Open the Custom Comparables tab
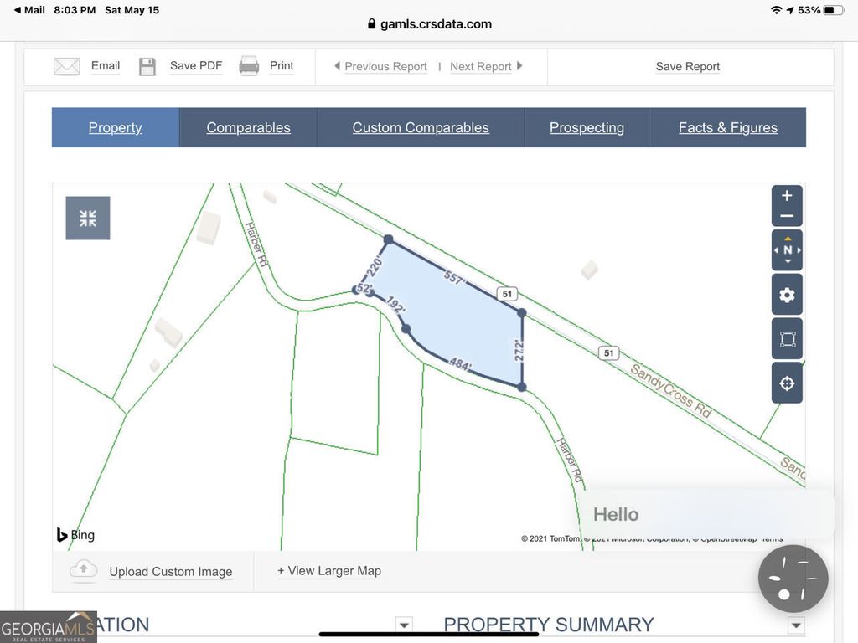Image resolution: width=858 pixels, height=643 pixels. (x=421, y=127)
